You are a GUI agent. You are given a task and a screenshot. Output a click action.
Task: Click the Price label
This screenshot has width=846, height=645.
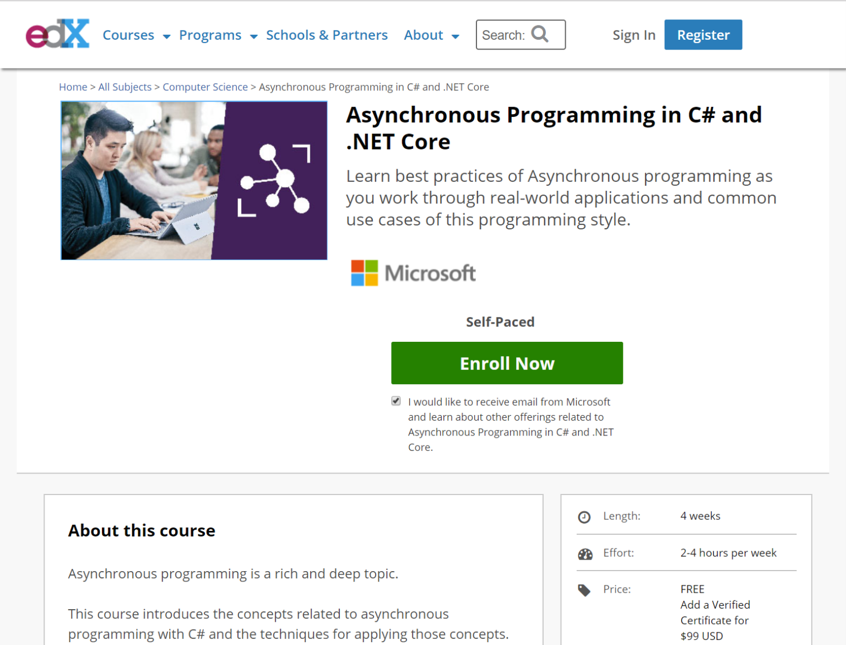617,589
